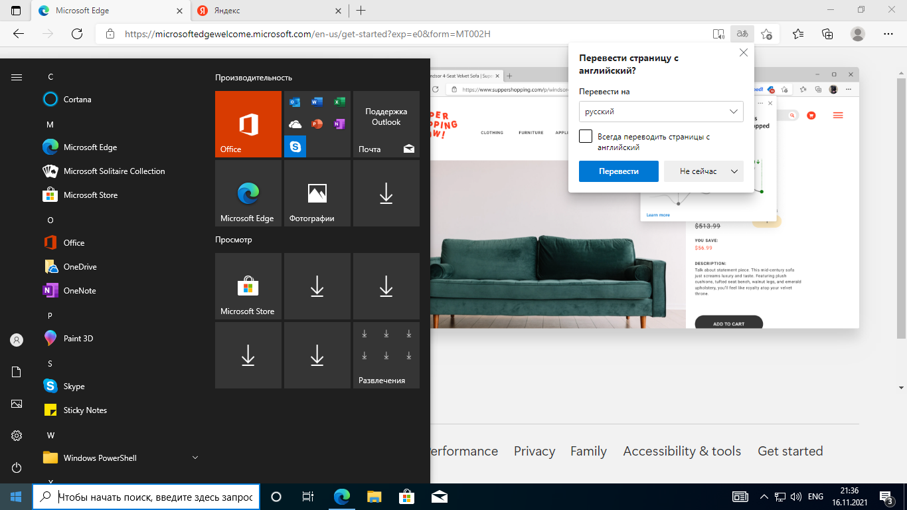The height and width of the screenshot is (510, 907).
Task: Refresh the page with reload icon
Action: [76, 34]
